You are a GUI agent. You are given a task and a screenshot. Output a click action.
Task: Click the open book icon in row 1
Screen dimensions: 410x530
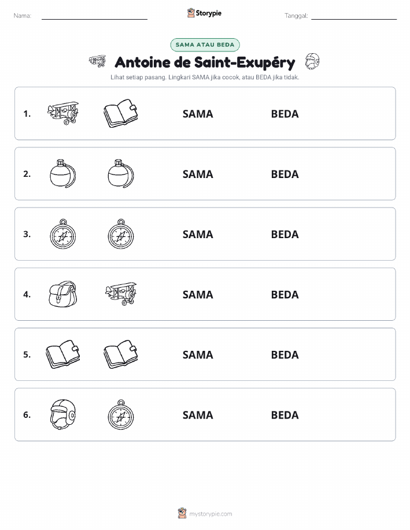click(x=121, y=113)
